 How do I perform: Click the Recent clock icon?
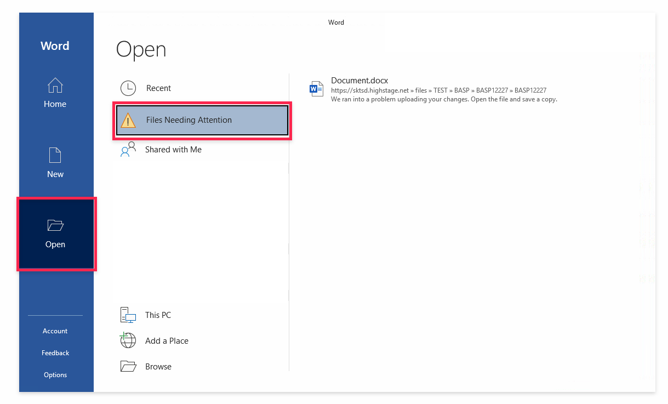point(128,88)
